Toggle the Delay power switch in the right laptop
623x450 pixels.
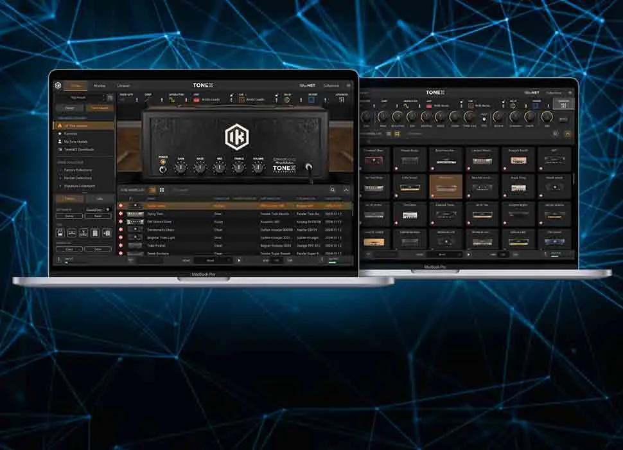point(525,105)
